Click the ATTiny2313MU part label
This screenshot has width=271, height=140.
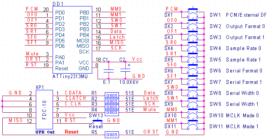[x=70, y=76]
